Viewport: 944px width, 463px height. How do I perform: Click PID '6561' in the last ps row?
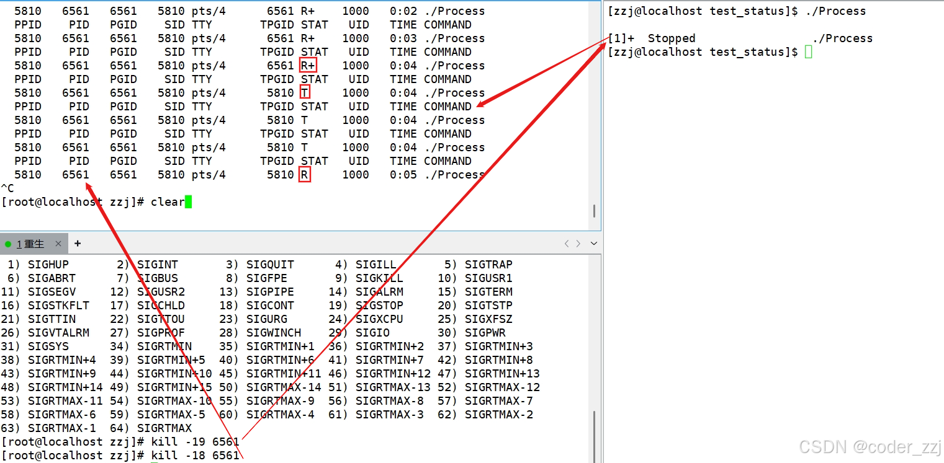tap(76, 175)
